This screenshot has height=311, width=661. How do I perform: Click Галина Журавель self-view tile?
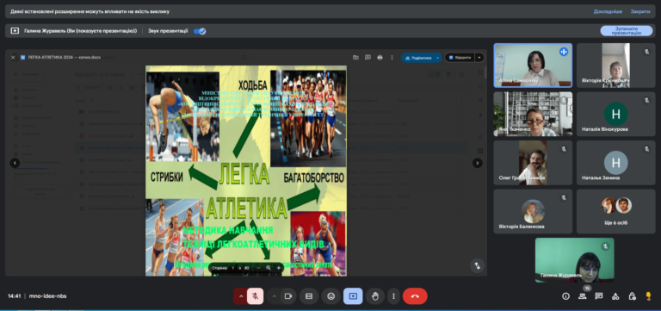tap(575, 260)
